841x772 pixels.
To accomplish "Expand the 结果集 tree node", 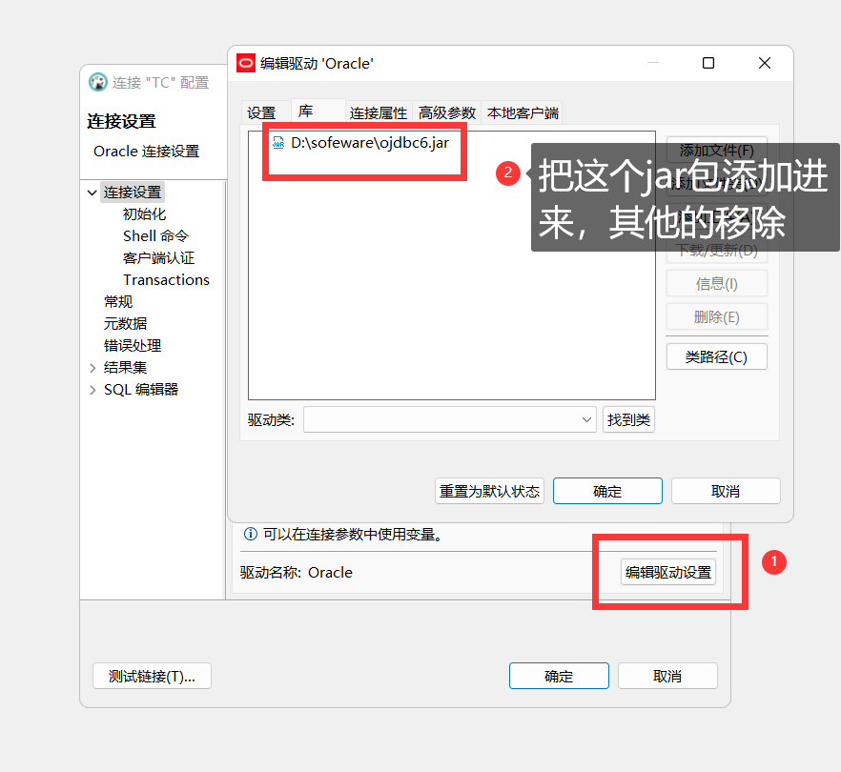I will 92,367.
